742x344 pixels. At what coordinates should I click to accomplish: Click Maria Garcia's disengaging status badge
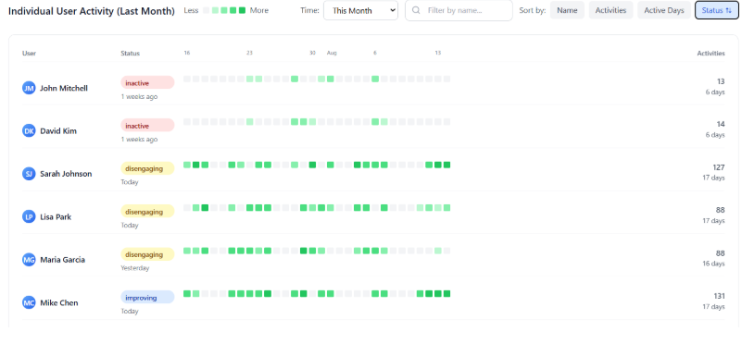point(147,254)
